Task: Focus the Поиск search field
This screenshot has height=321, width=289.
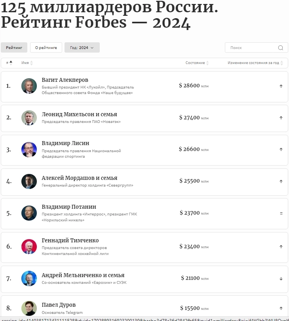Action: 257,47
